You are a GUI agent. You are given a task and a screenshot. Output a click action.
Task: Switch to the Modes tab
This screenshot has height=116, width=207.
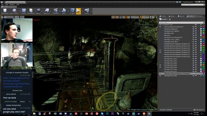point(172,16)
